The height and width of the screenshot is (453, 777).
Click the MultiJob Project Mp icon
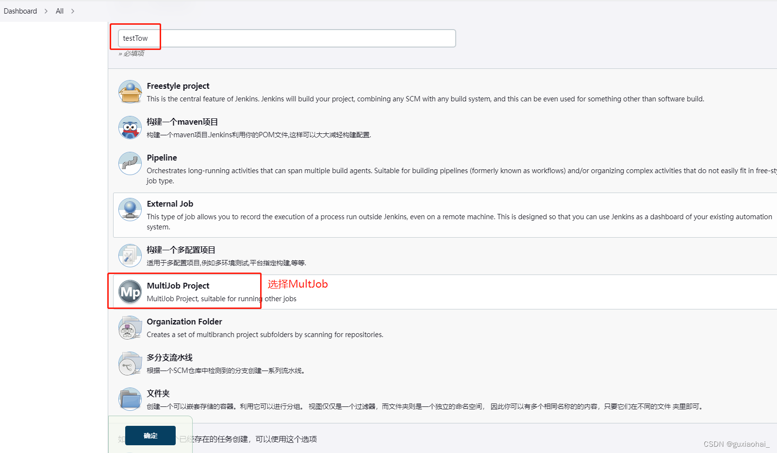130,291
